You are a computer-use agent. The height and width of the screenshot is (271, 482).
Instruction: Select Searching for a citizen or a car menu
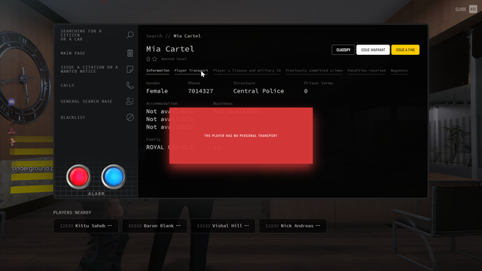[x=81, y=35]
